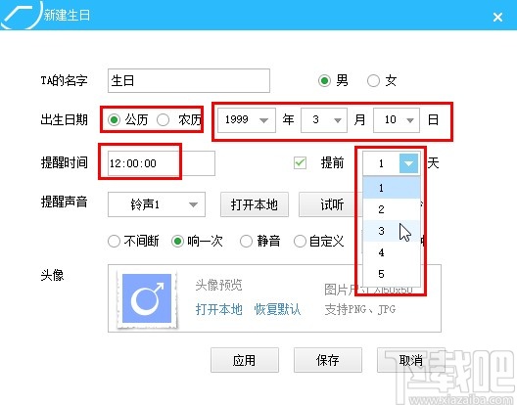
Task: Click the 打开本地 link under 头像预览
Action: (x=219, y=309)
